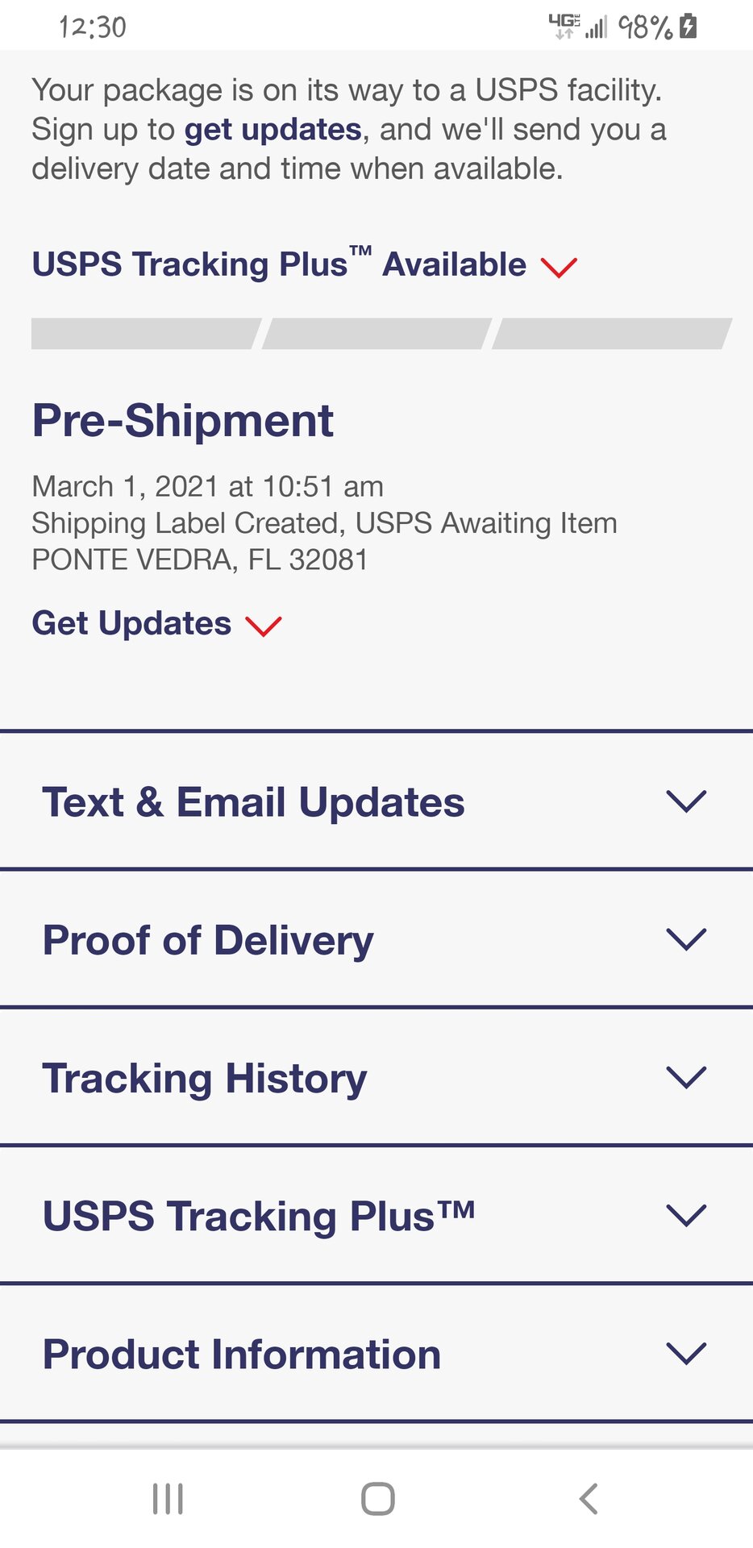
Task: Expand the Product Information chevron
Action: pyautogui.click(x=686, y=1353)
